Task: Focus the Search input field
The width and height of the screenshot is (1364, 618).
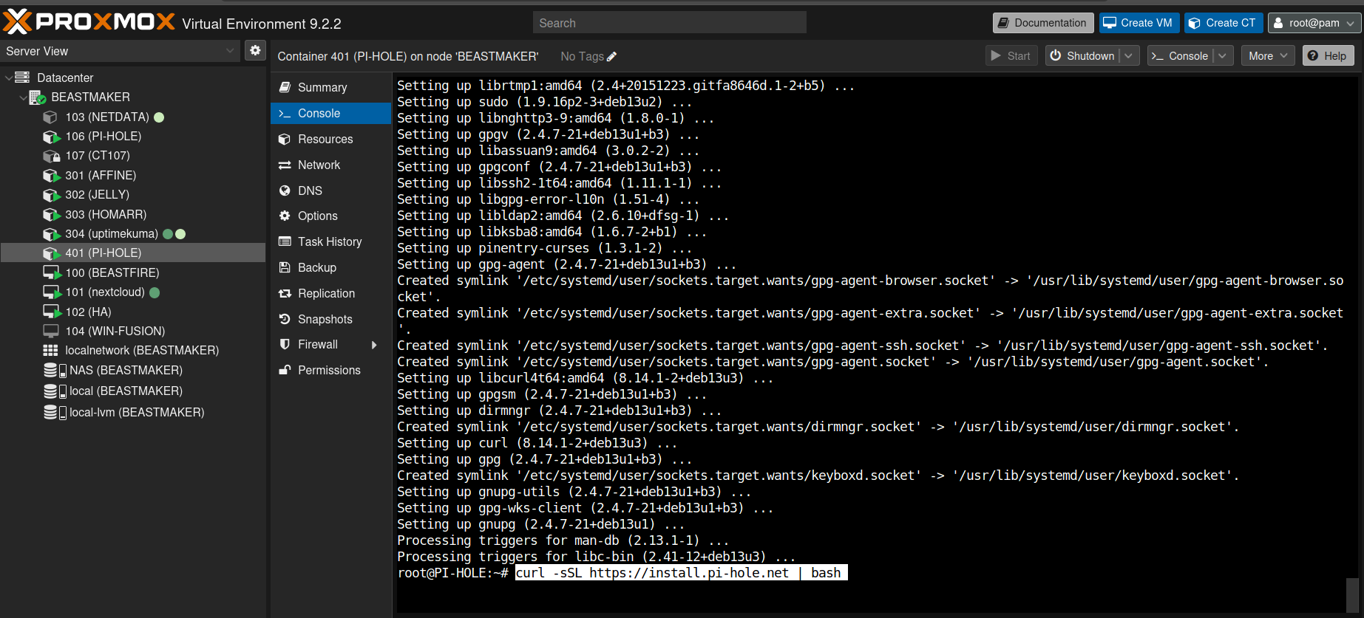Action: click(x=670, y=23)
